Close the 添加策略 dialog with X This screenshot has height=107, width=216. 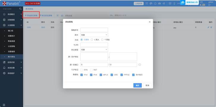(x=150, y=22)
